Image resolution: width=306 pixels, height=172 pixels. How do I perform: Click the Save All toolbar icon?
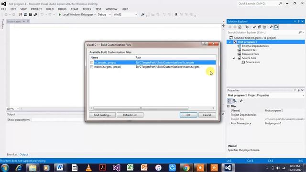point(35,15)
